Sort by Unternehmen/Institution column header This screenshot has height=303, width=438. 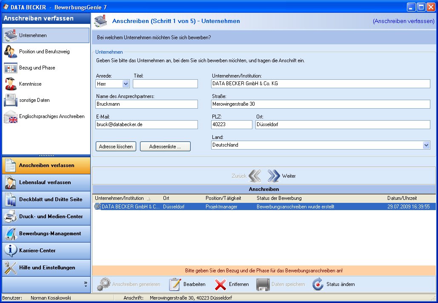tap(120, 198)
